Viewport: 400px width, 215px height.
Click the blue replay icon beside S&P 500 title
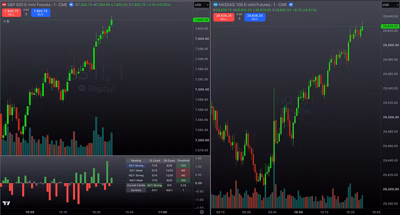click(71, 4)
